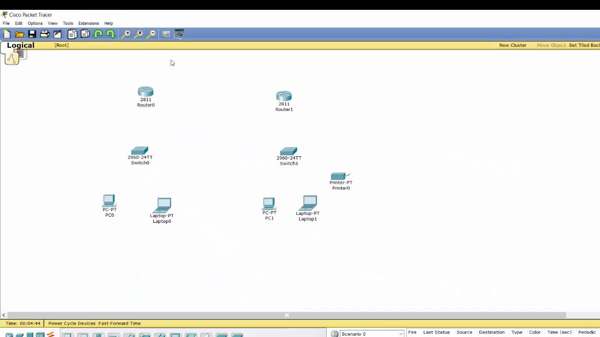Click the Type column header
Viewport: 600px width, 337px height.
tap(517, 332)
